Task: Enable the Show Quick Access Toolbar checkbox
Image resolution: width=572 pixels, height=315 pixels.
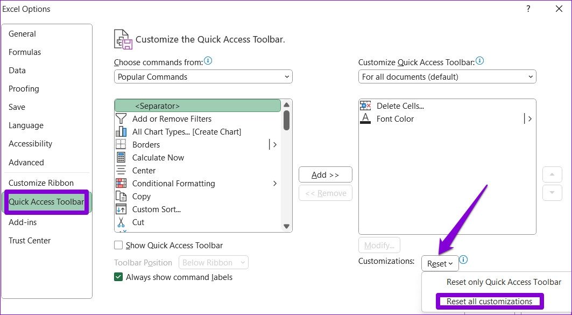Action: 118,246
